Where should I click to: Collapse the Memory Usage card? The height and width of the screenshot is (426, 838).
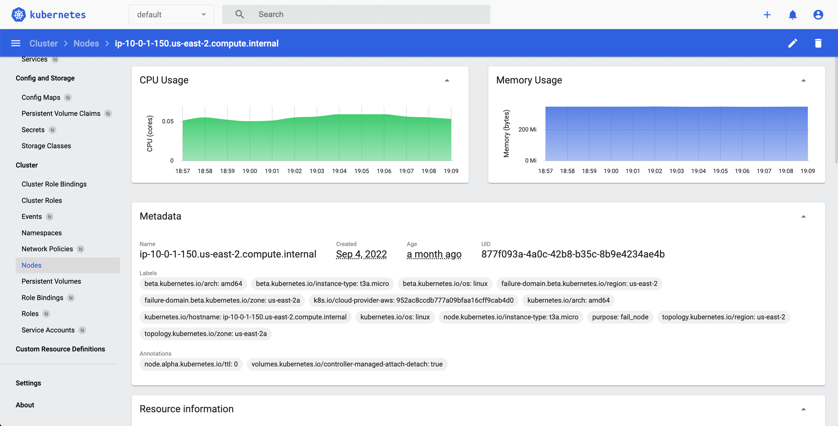tap(803, 80)
